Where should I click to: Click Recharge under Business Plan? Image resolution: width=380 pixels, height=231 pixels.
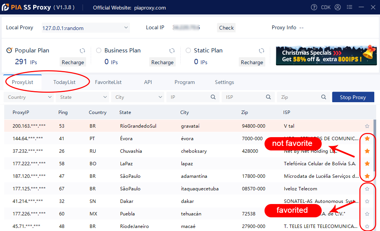[x=162, y=62]
